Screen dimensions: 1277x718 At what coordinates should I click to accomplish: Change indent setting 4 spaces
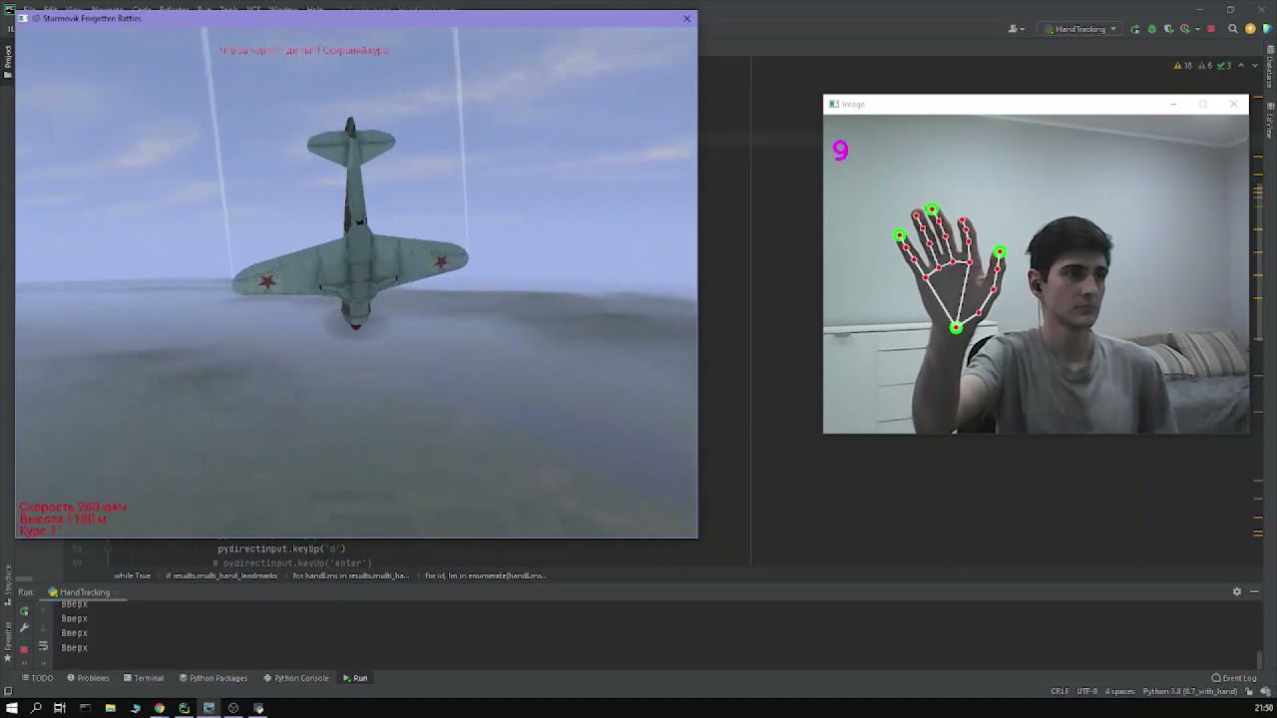1120,691
